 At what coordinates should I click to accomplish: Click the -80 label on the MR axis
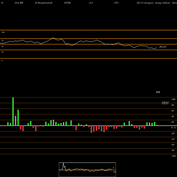tap(173, 150)
